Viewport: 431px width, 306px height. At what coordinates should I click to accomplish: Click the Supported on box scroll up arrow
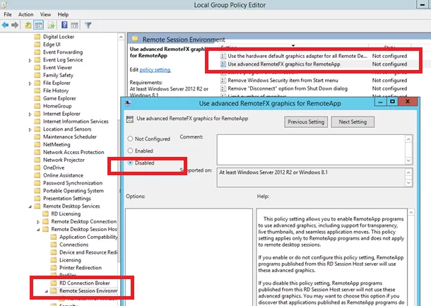(x=408, y=172)
